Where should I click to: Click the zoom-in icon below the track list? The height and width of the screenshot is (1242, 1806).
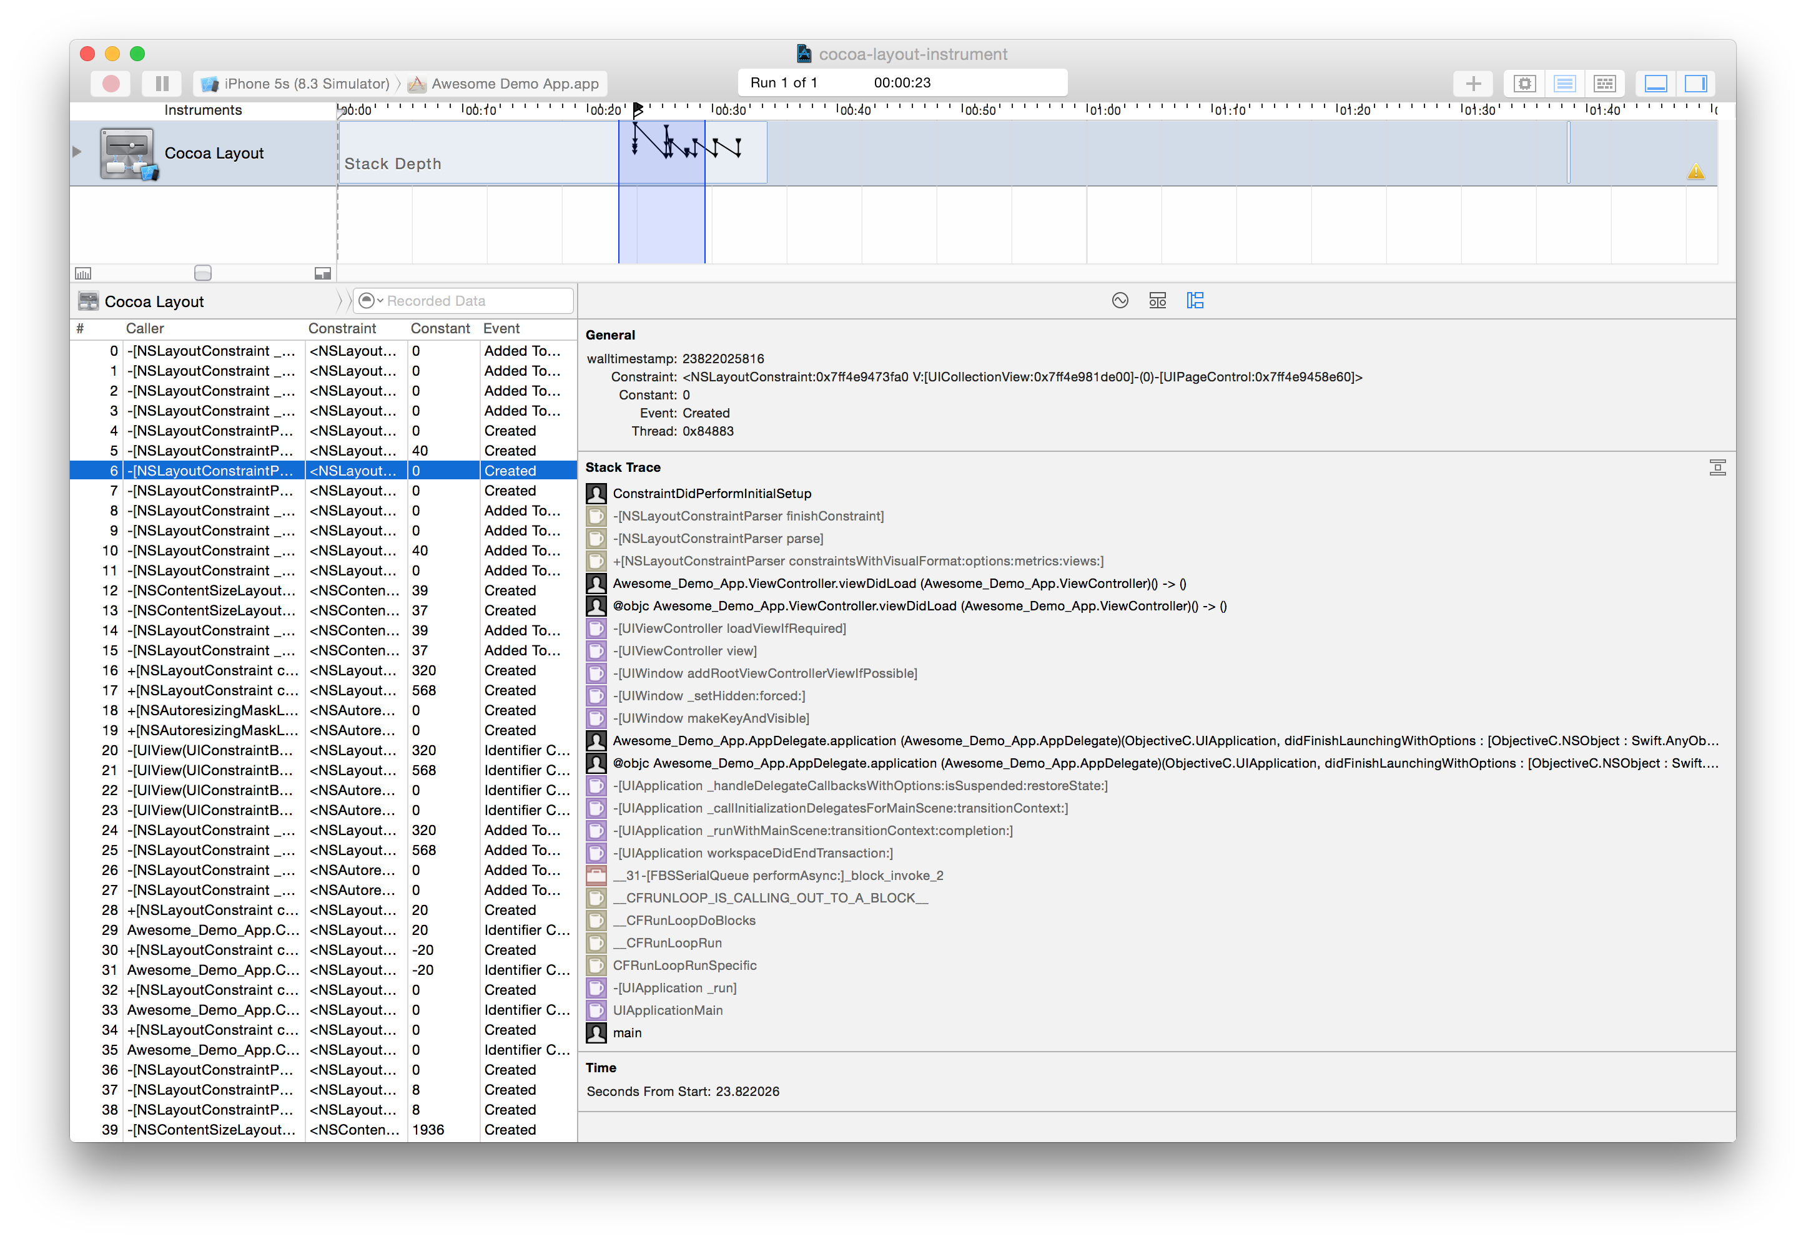click(x=322, y=273)
